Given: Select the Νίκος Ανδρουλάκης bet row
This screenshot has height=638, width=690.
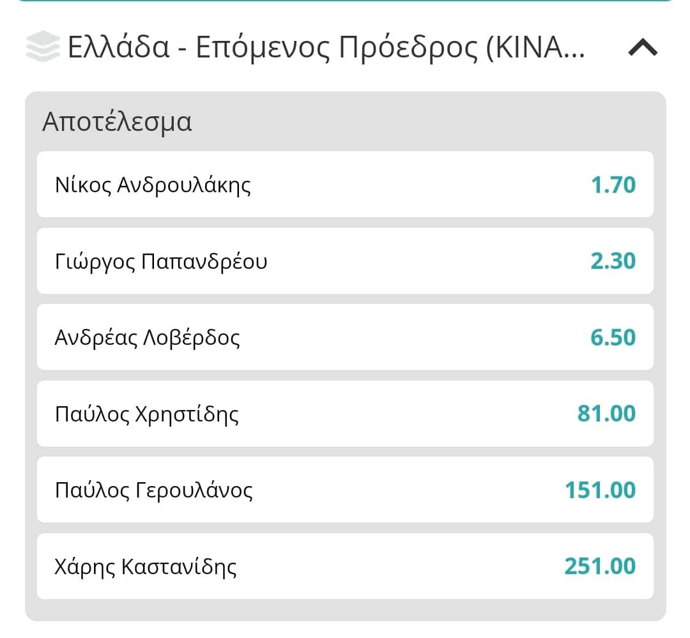Looking at the screenshot, I should pos(345,185).
